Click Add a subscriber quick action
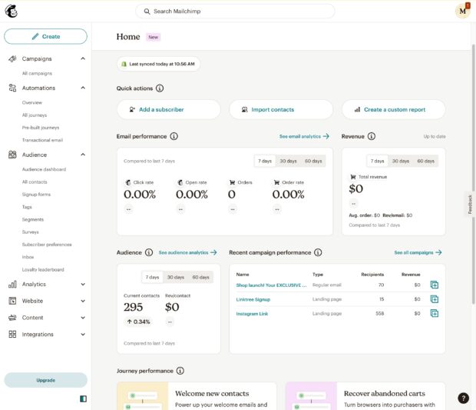Image resolution: width=476 pixels, height=410 pixels. point(169,109)
